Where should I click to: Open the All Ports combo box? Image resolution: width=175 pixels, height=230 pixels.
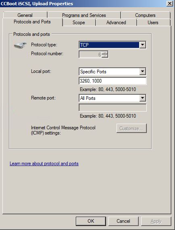(112, 98)
